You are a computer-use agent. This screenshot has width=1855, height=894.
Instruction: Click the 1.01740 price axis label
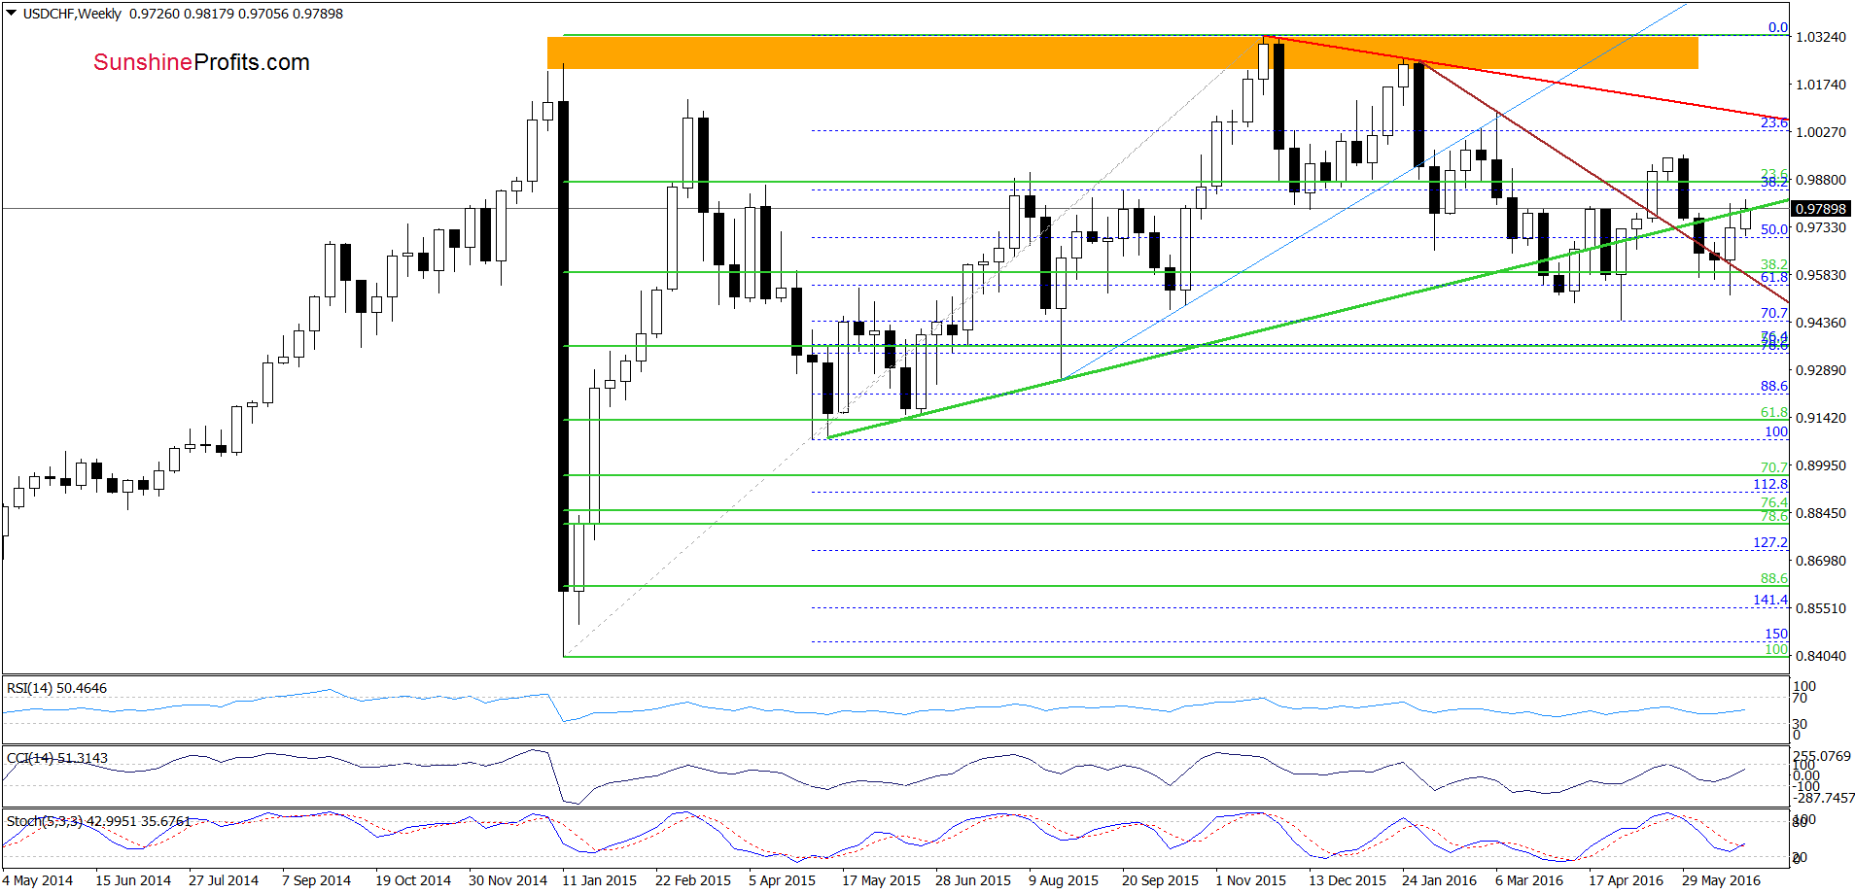(1820, 85)
